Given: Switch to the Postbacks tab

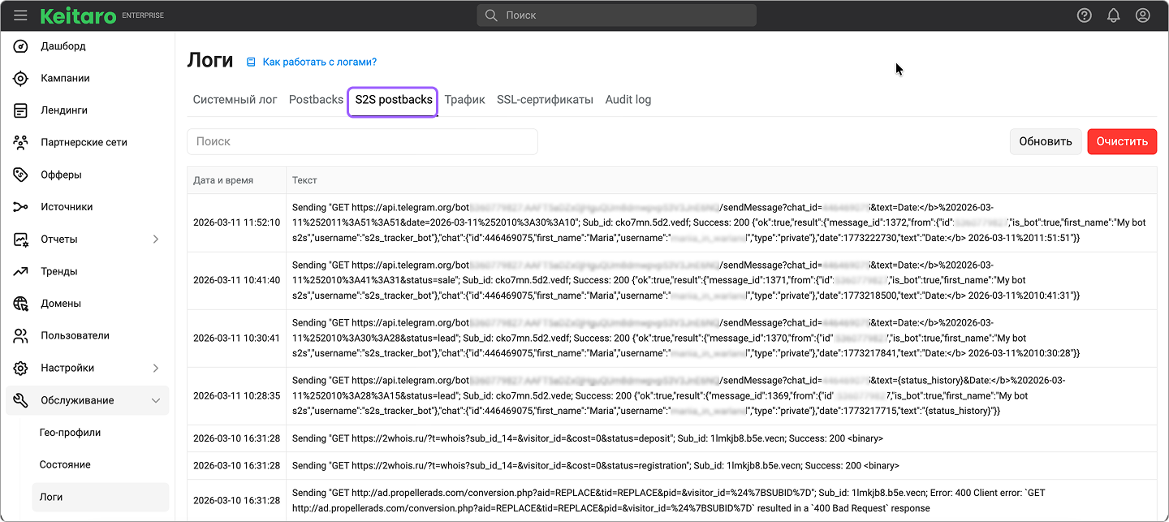Looking at the screenshot, I should (316, 100).
